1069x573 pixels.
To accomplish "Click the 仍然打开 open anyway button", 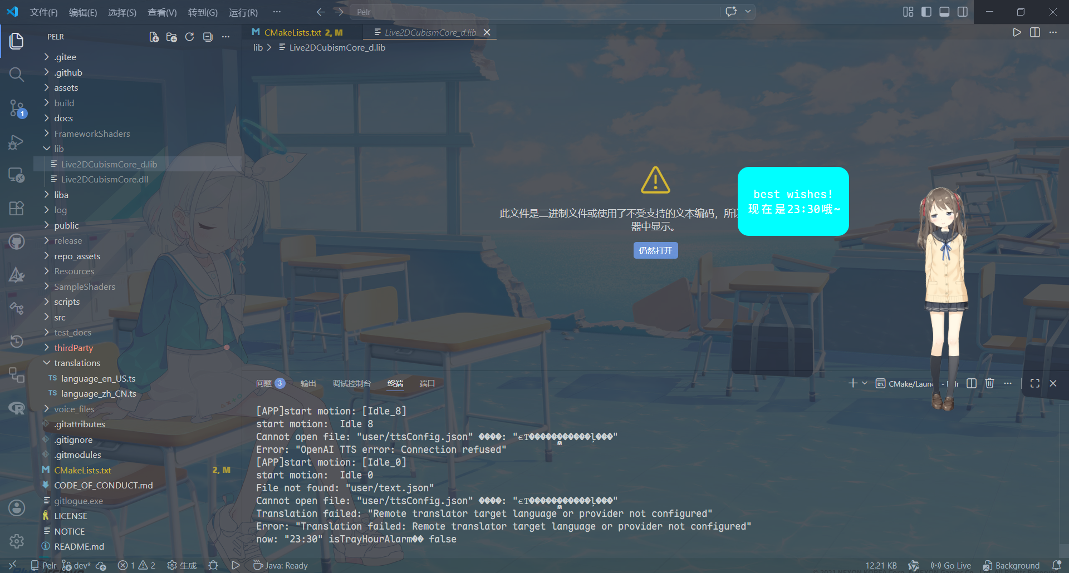I will click(655, 250).
